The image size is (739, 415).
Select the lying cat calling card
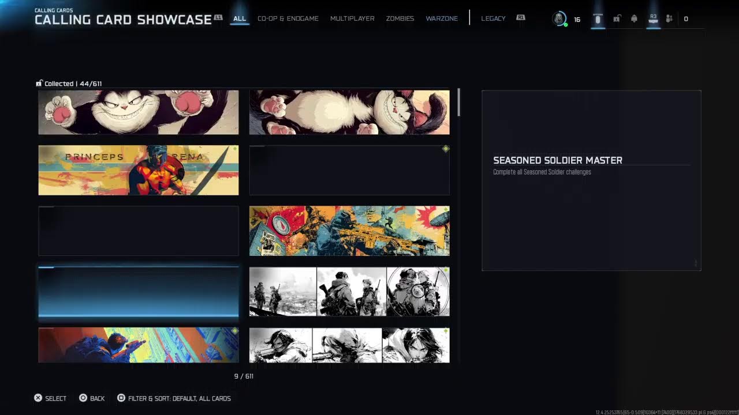tap(349, 112)
